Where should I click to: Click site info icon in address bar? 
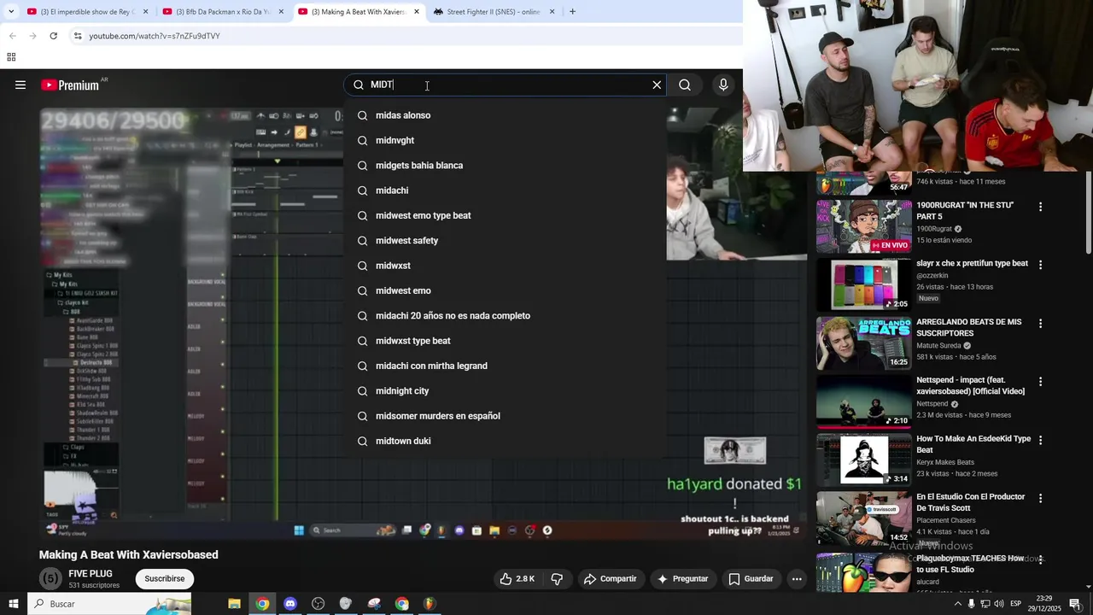click(x=78, y=36)
